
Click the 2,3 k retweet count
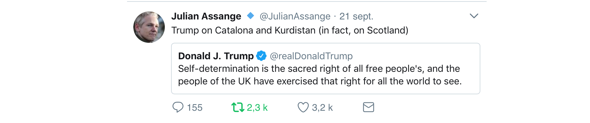(x=257, y=107)
